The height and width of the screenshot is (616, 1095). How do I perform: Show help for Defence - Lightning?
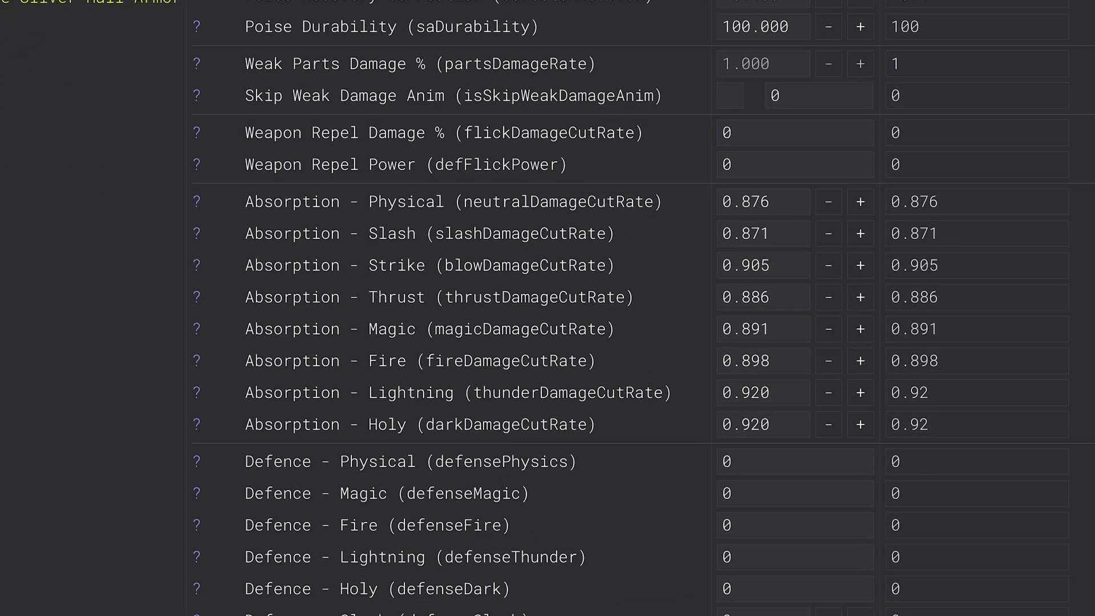click(197, 557)
